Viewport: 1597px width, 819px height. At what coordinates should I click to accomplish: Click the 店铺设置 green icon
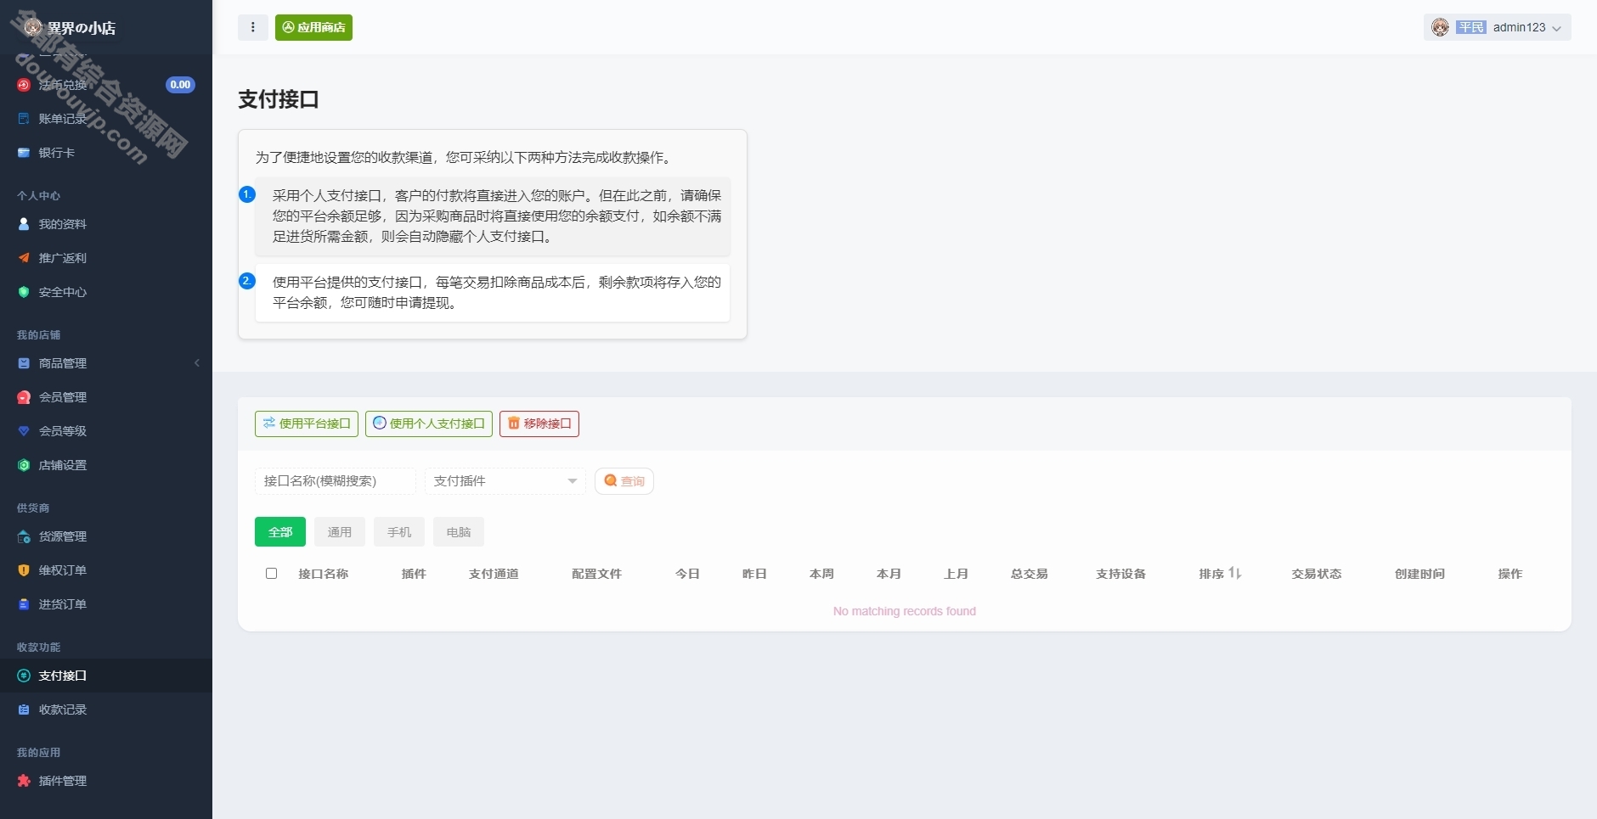(x=24, y=465)
